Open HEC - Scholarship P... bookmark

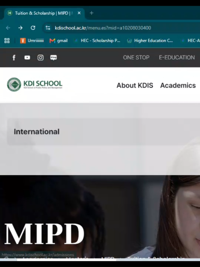click(x=97, y=40)
